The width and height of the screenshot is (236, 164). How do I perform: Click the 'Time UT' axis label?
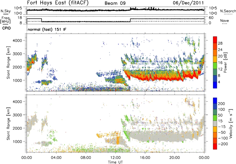(115, 162)
